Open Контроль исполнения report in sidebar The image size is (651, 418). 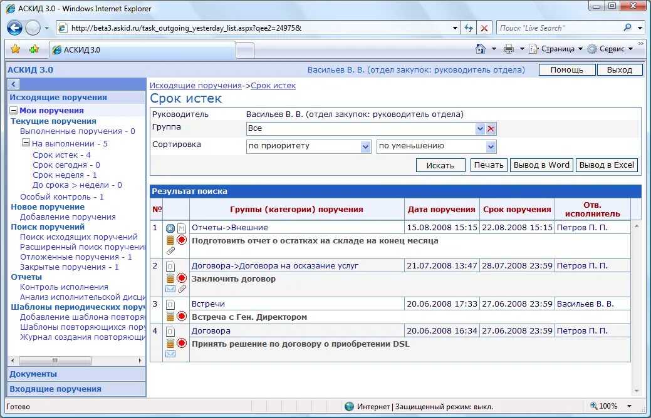(64, 287)
